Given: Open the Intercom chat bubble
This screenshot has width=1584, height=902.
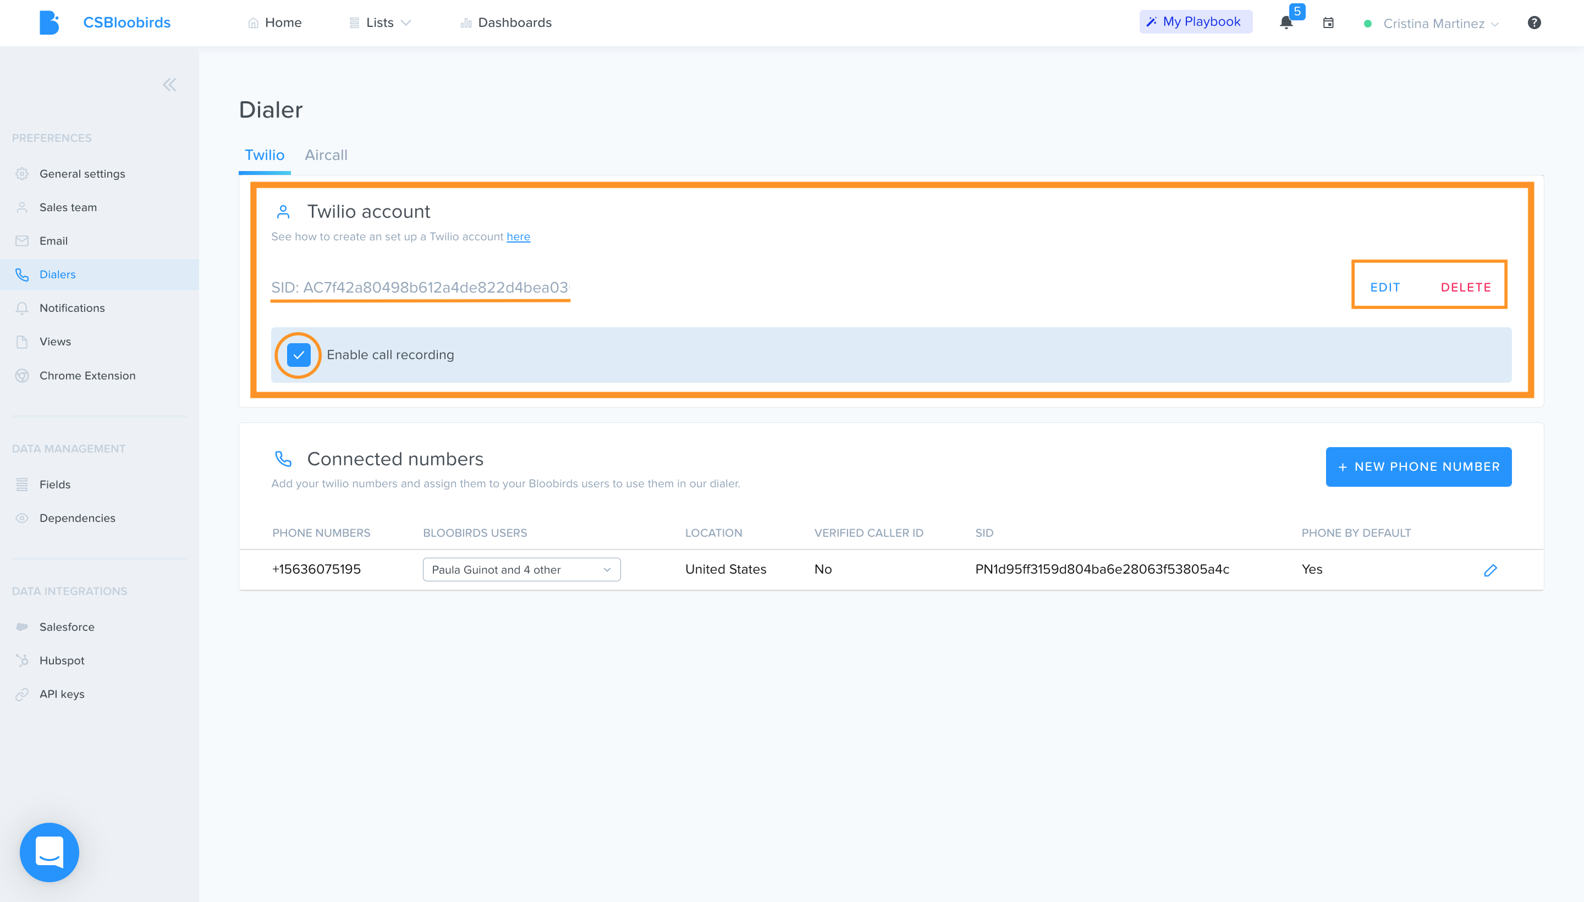Looking at the screenshot, I should click(50, 852).
